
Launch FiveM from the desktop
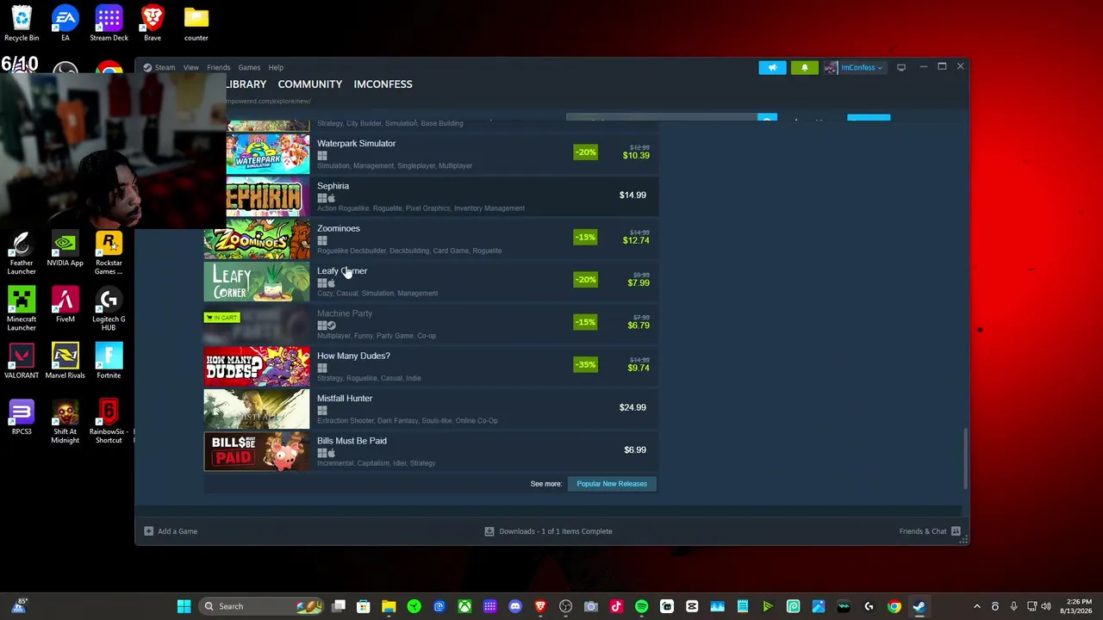(x=65, y=306)
